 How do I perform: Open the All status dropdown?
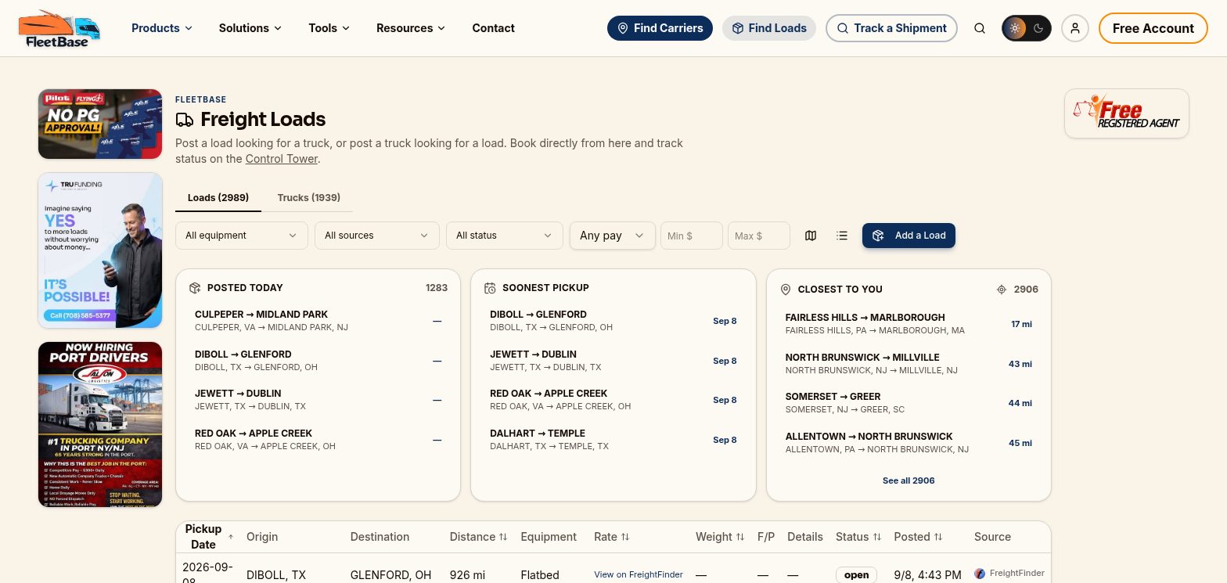click(x=505, y=236)
